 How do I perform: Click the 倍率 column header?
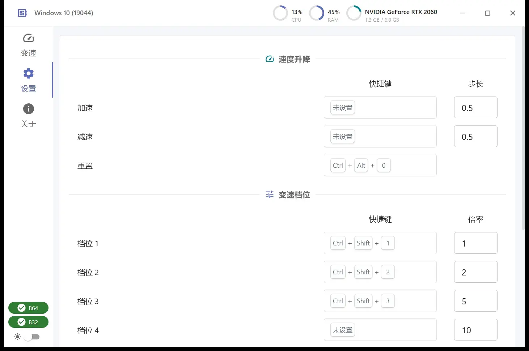(x=475, y=219)
